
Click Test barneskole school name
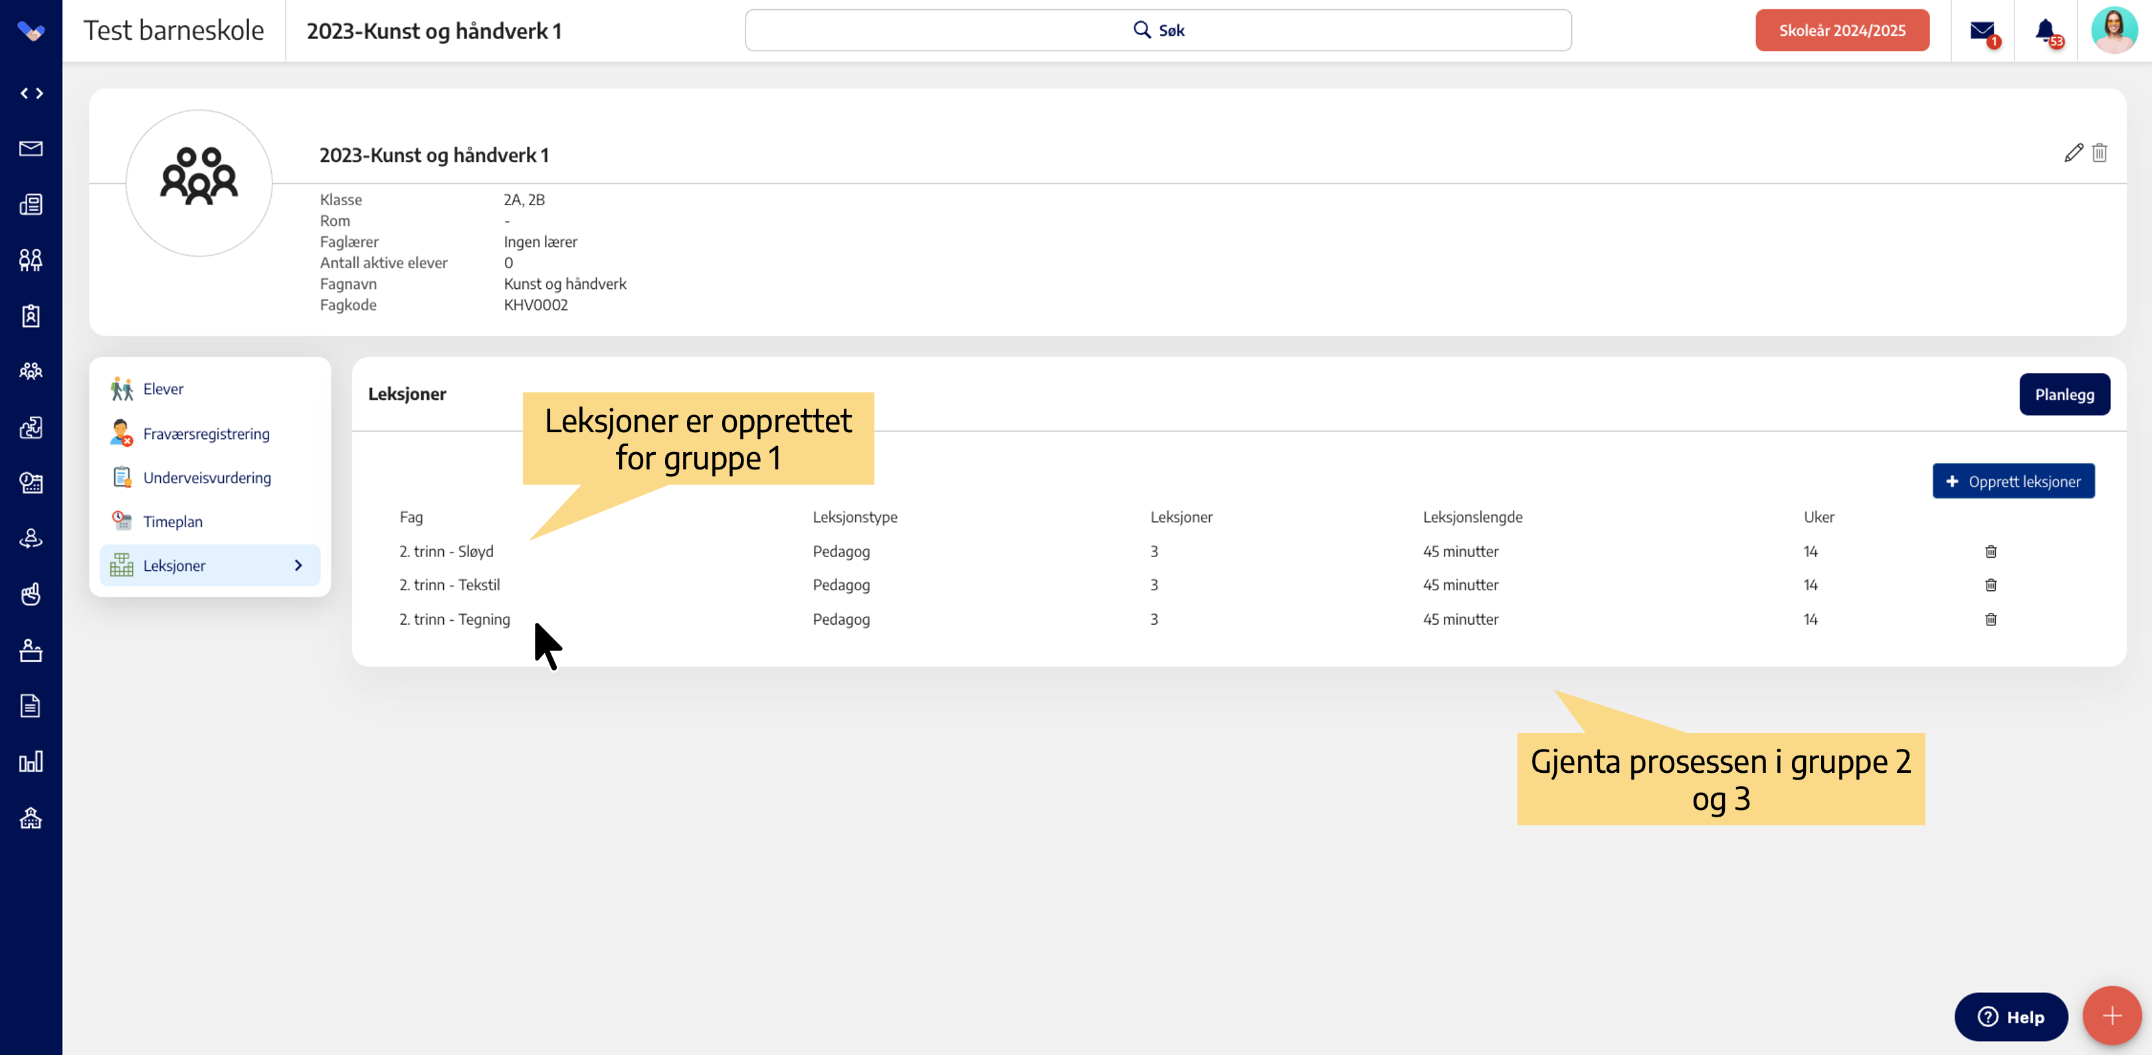(x=174, y=30)
